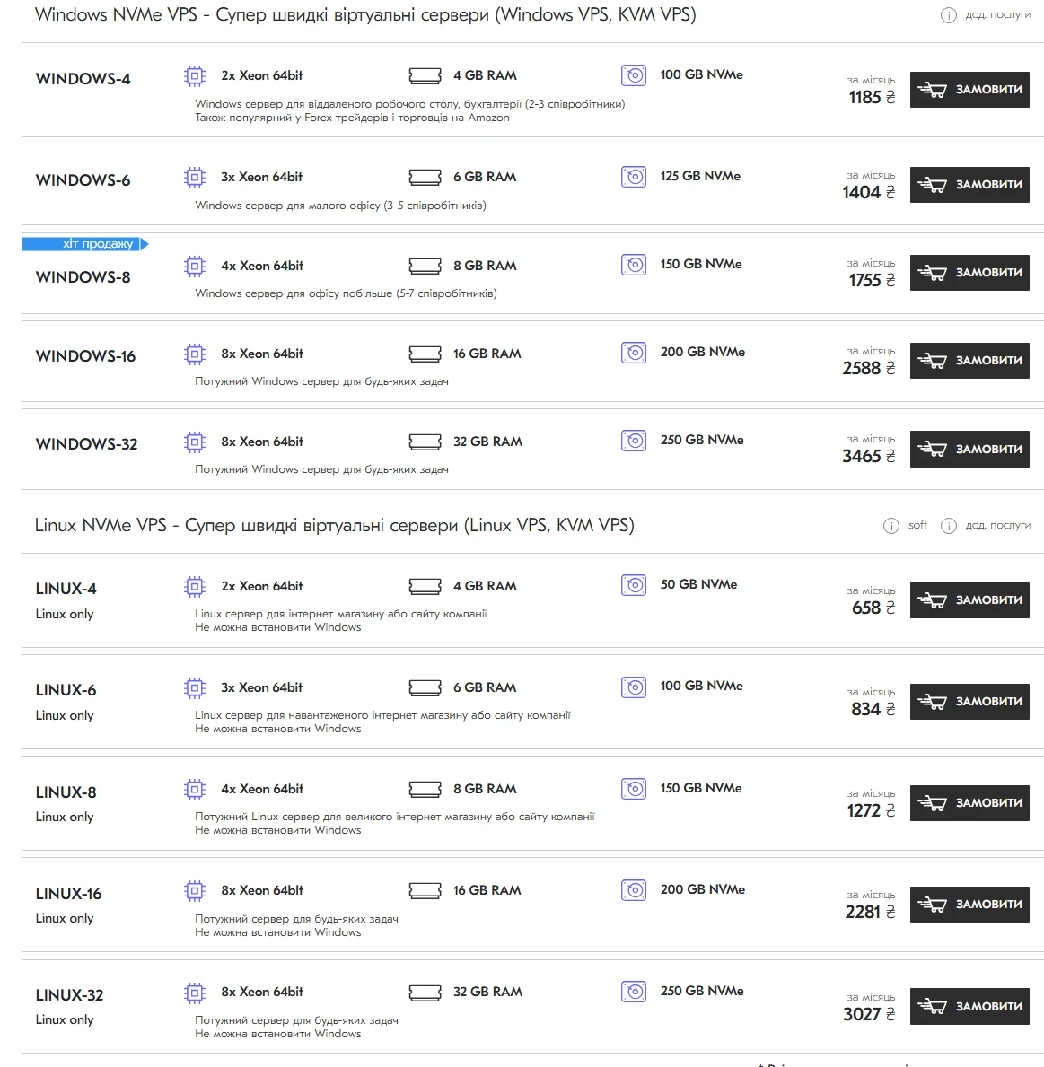1044x1067 pixels.
Task: Click the info icon next to 'soft'
Action: tap(890, 526)
